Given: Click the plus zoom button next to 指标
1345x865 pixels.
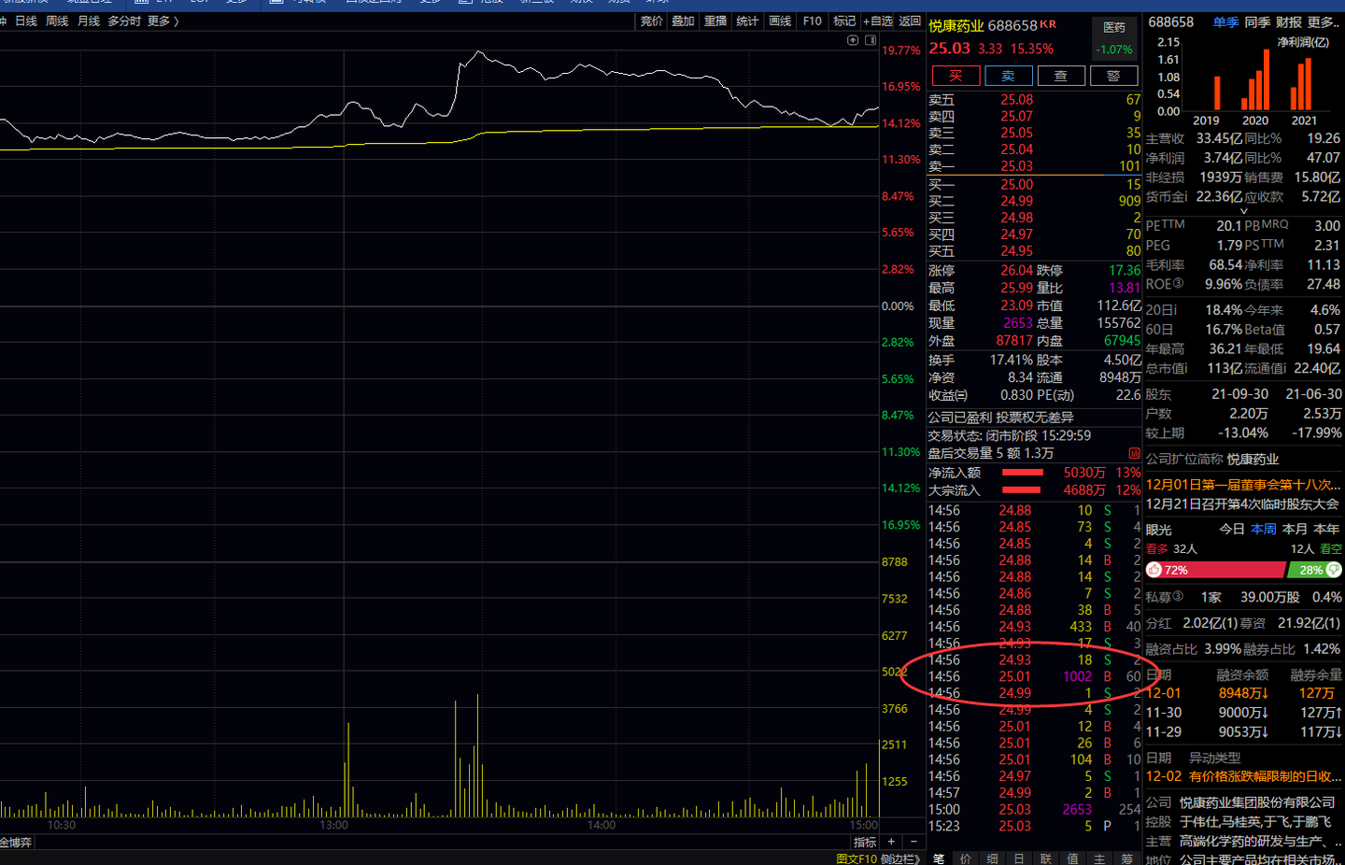Looking at the screenshot, I should tap(891, 842).
